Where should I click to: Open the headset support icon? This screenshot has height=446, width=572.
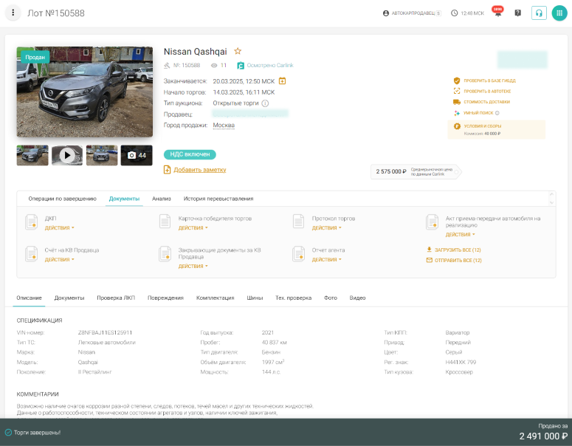click(539, 13)
